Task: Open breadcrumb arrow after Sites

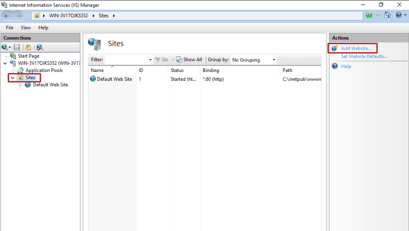Action: click(114, 16)
